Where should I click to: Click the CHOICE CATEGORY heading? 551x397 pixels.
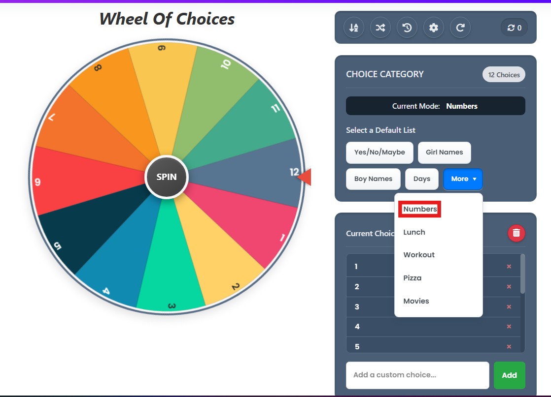pyautogui.click(x=385, y=74)
